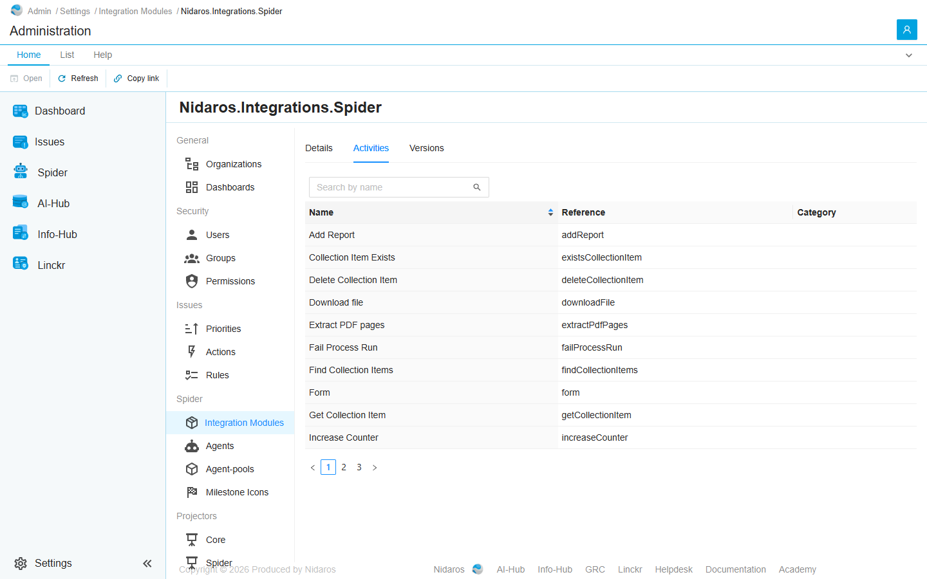Open the Helpdesk footer link
The image size is (927, 579).
tap(674, 569)
